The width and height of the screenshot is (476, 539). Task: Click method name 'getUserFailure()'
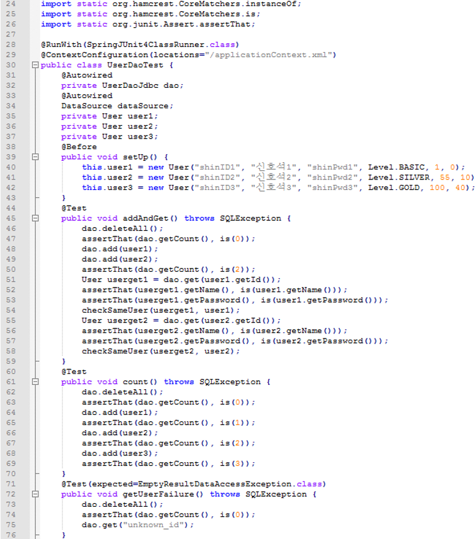point(163,494)
